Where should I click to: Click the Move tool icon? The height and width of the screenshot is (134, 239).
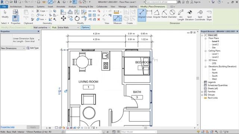63,19
